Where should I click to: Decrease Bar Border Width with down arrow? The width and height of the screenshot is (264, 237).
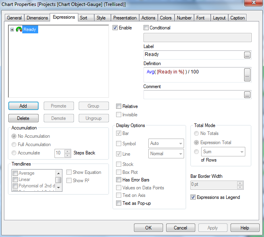(240, 187)
